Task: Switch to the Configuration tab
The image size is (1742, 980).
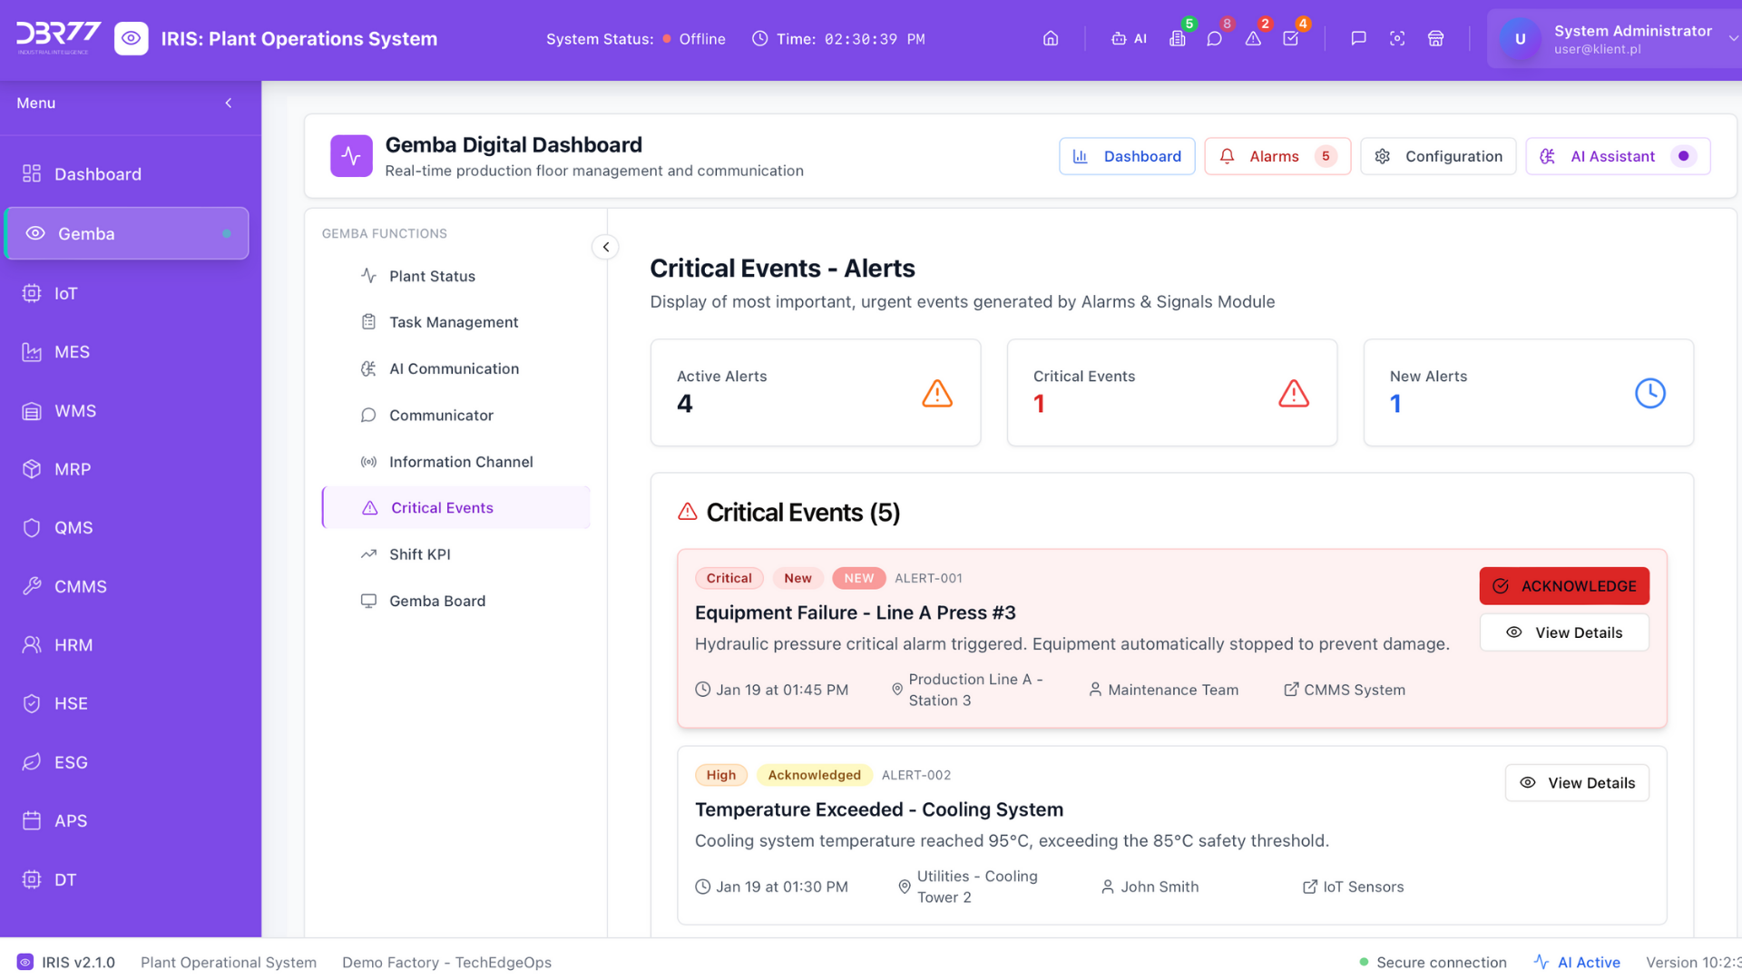Action: click(x=1438, y=156)
